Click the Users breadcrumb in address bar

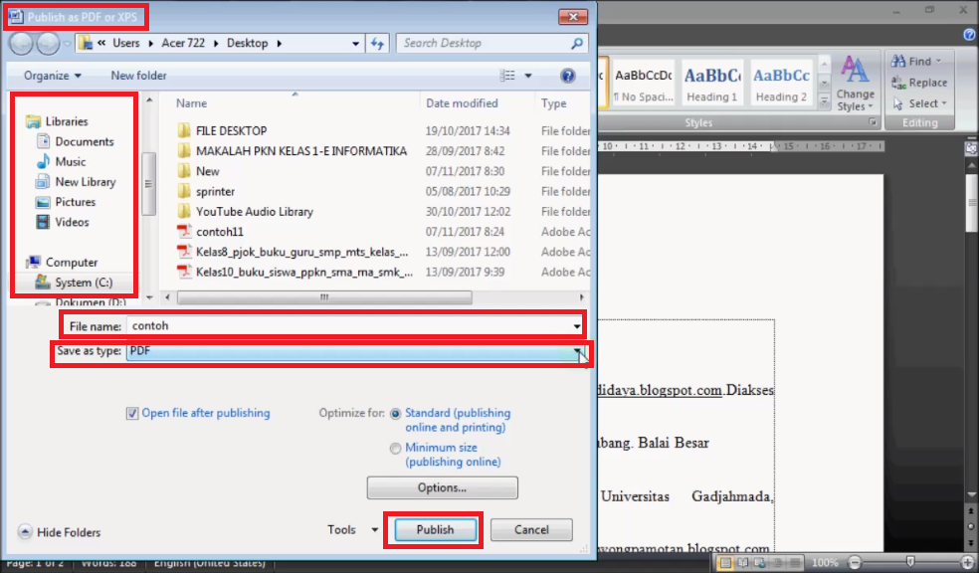[x=126, y=43]
